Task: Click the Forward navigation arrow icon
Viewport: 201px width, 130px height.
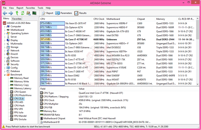Action: (x=11, y=13)
